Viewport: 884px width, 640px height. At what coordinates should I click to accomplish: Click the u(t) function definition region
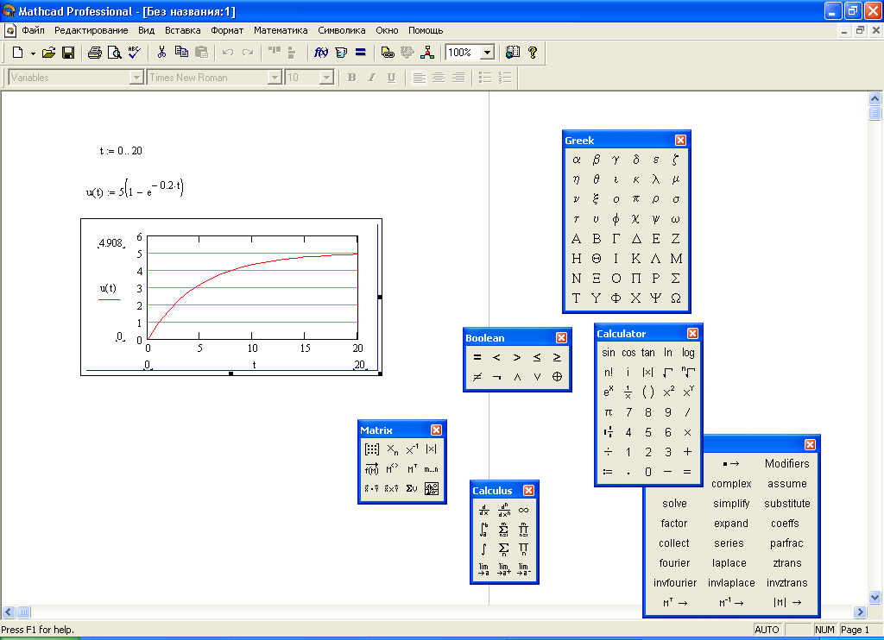pos(135,189)
